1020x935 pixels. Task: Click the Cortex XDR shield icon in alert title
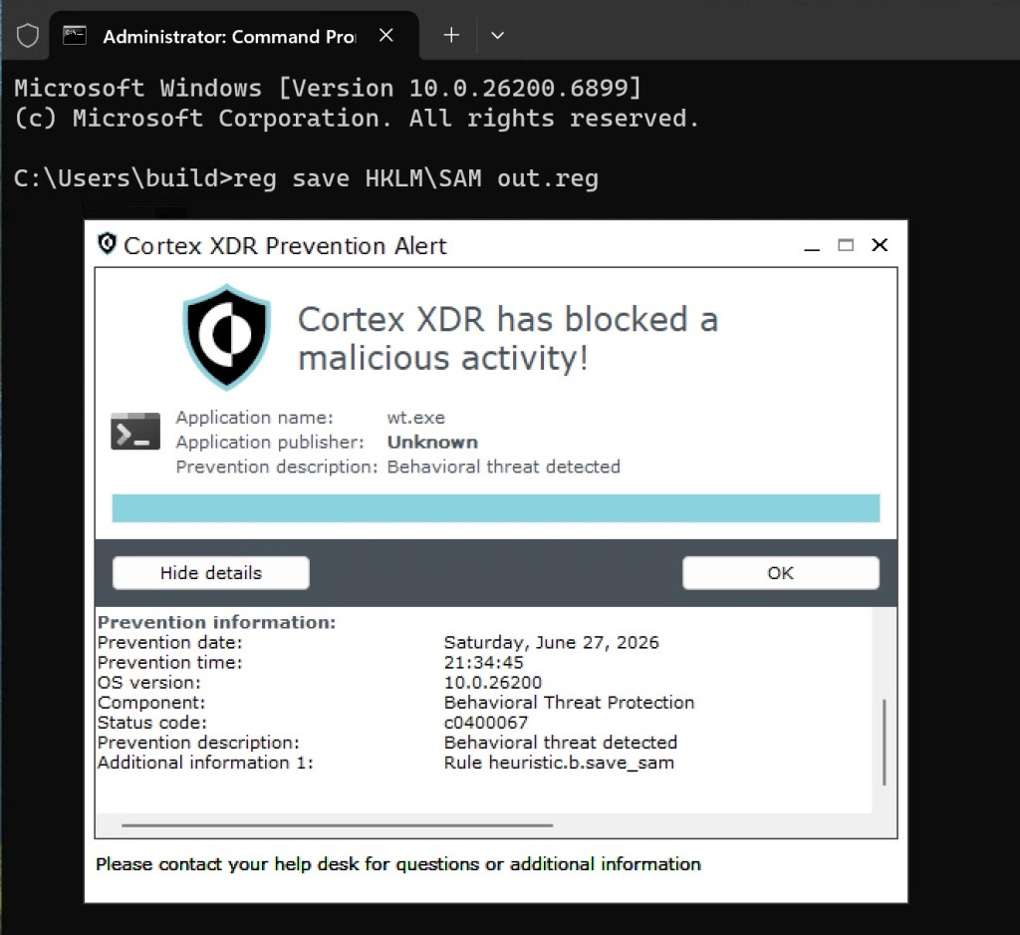107,244
